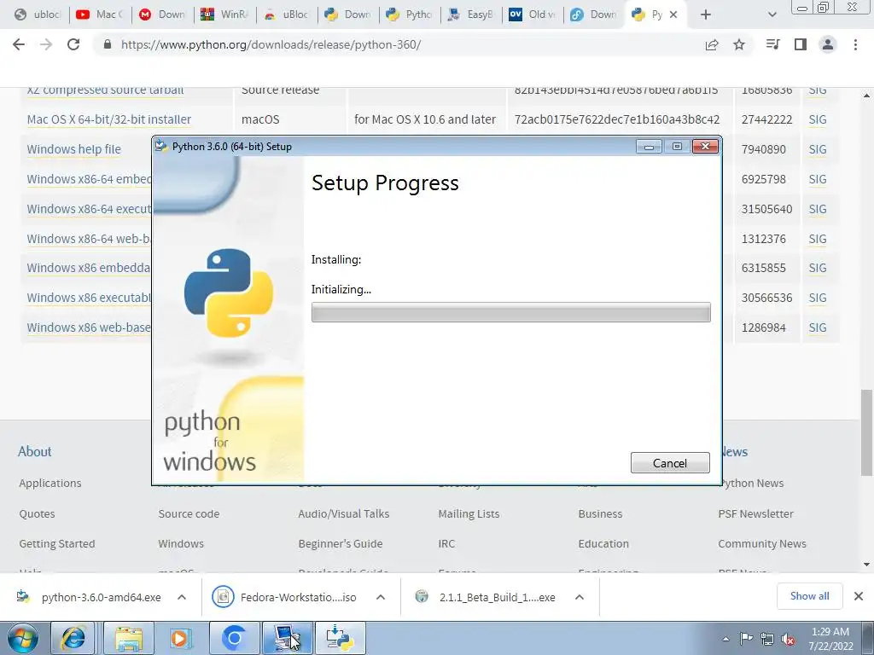Open SIG link for Windows help file

(x=818, y=149)
